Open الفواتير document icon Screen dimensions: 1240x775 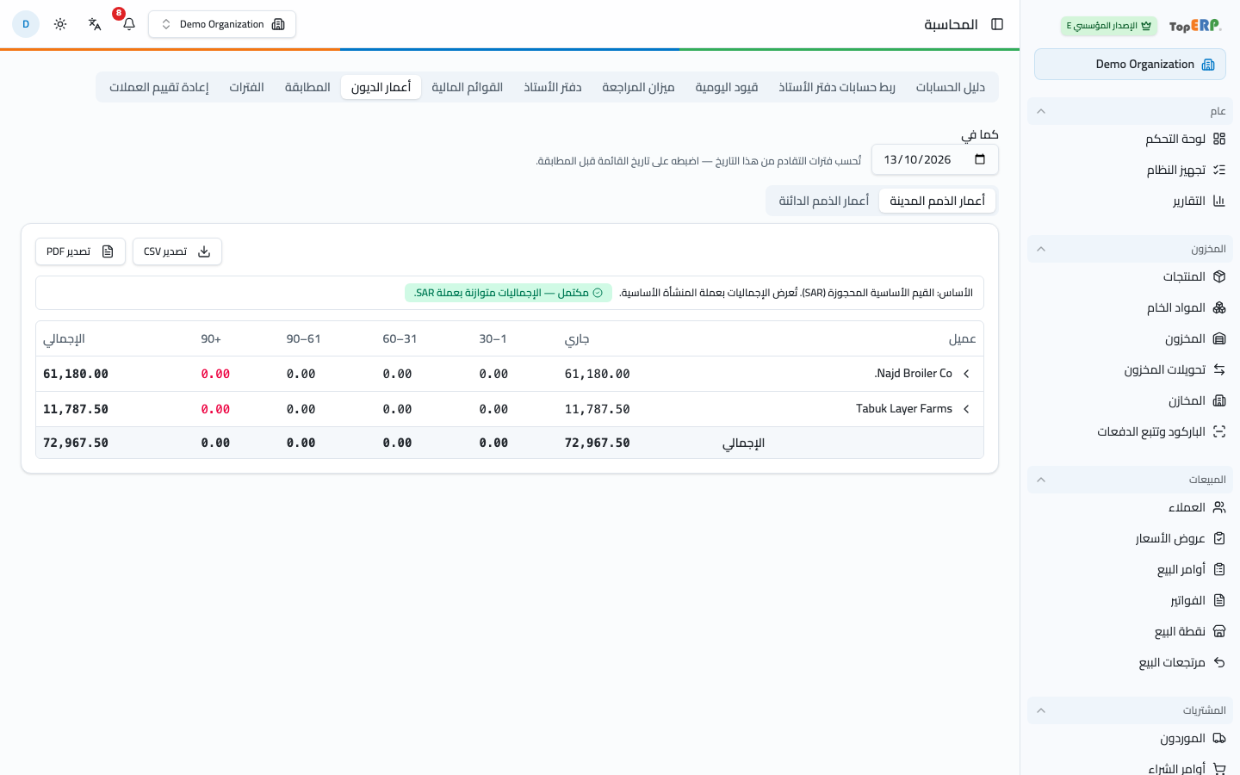tap(1219, 600)
